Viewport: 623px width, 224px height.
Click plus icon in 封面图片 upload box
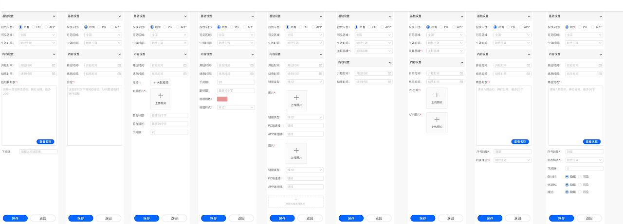click(161, 96)
